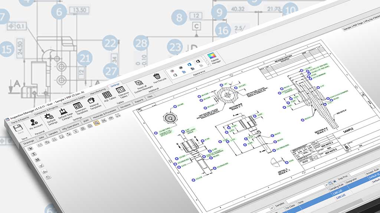The image size is (380, 213).
Task: Toggle the highlighted zoom tool in drawing toolbar
Action: point(96,123)
